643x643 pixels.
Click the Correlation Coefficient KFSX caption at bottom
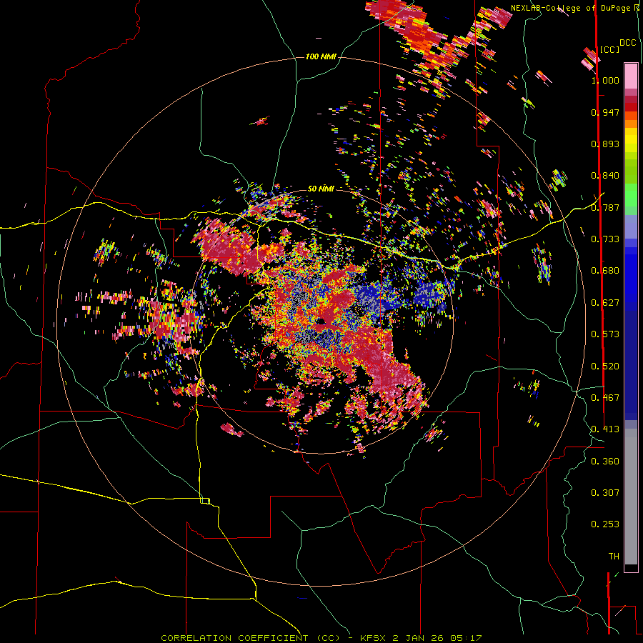(321, 638)
